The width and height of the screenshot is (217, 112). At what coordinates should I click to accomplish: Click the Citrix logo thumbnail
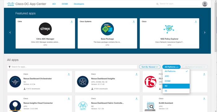pos(45,29)
